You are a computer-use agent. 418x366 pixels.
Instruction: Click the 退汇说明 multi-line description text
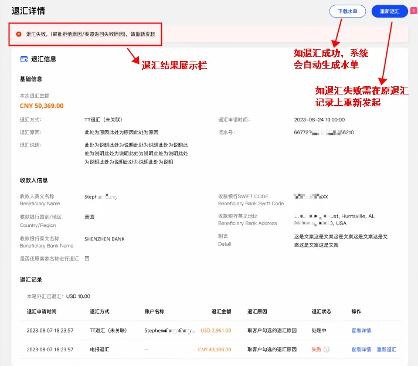[136, 154]
